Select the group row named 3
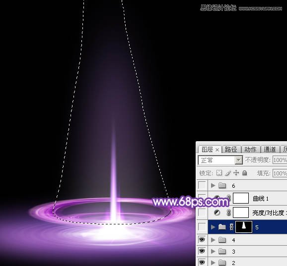 click(x=247, y=252)
